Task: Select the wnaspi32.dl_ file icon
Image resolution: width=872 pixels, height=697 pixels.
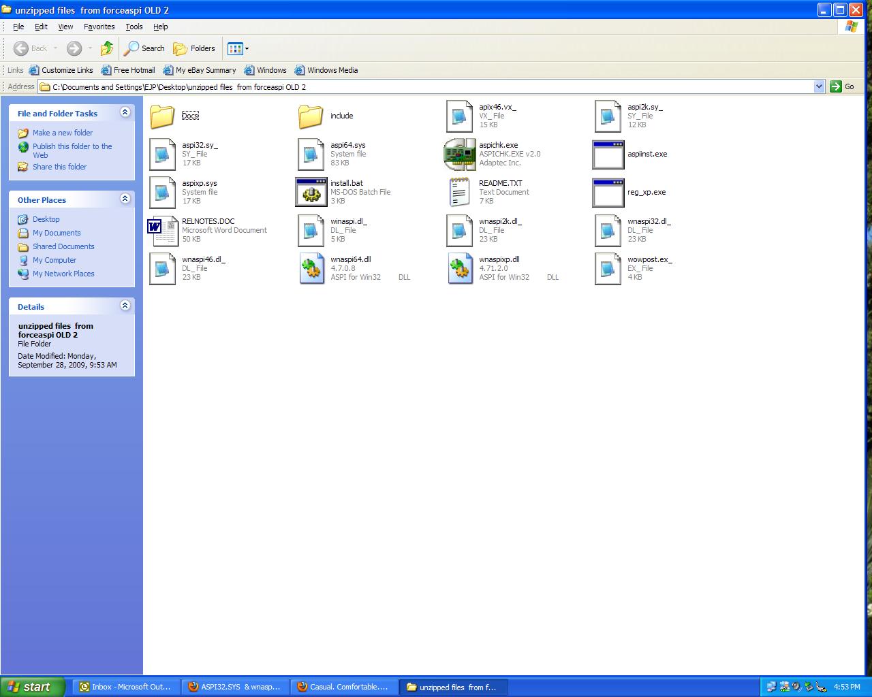Action: coord(608,231)
